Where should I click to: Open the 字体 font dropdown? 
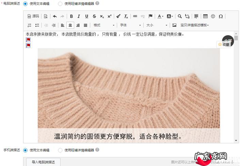(130, 25)
